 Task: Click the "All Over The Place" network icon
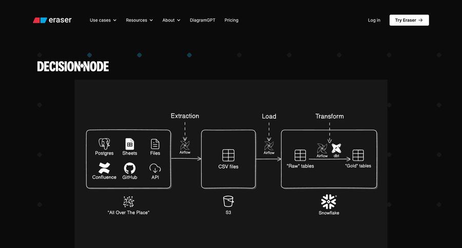pyautogui.click(x=128, y=202)
